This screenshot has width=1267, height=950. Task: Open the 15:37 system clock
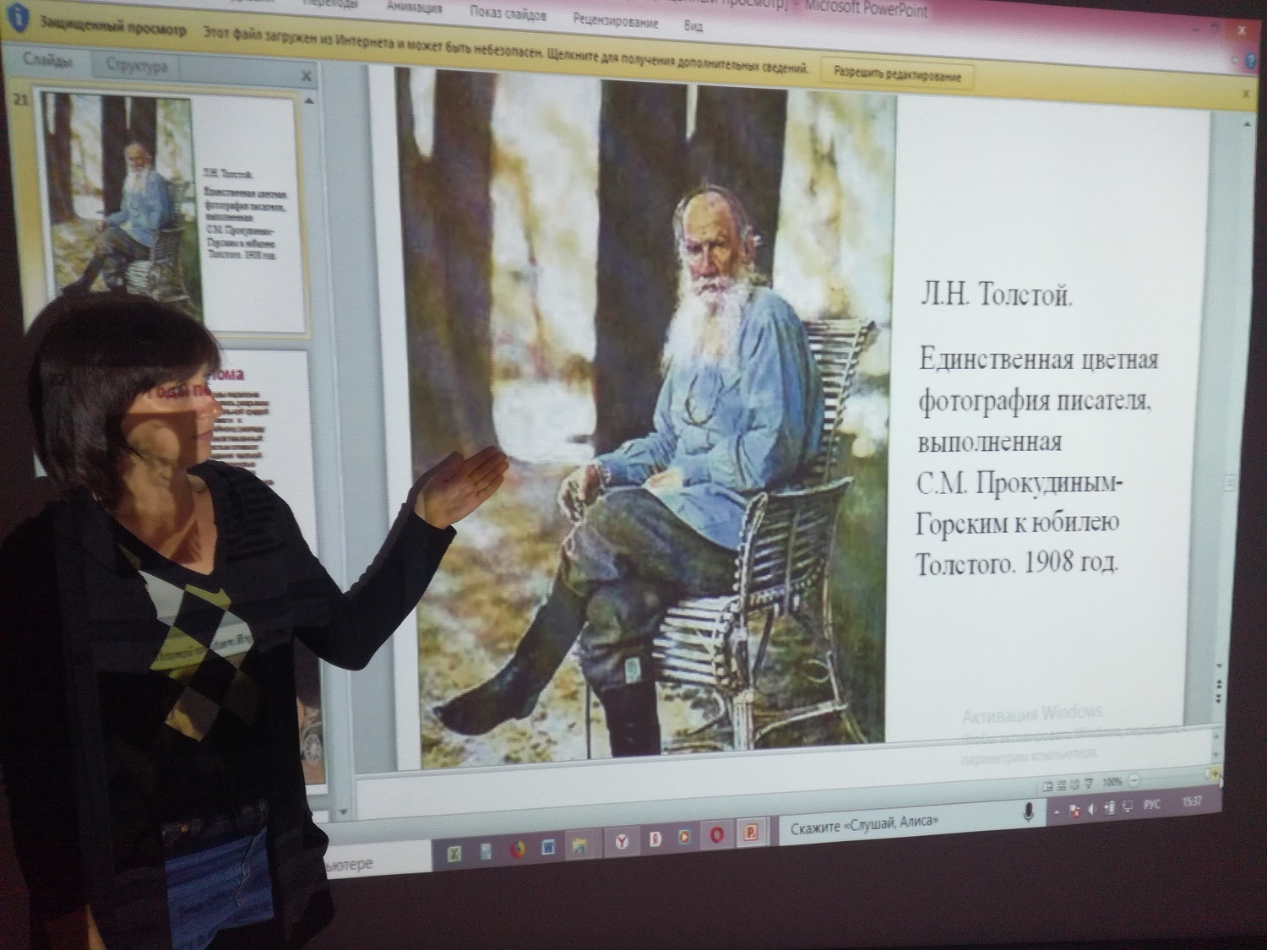[x=1193, y=802]
